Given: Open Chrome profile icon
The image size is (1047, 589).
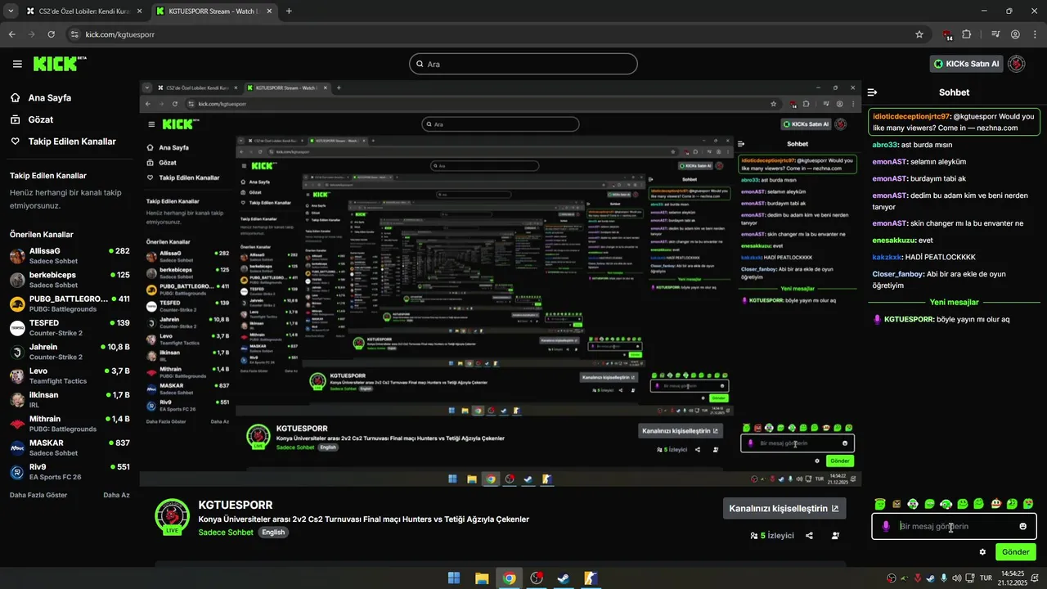Looking at the screenshot, I should tap(1015, 34).
